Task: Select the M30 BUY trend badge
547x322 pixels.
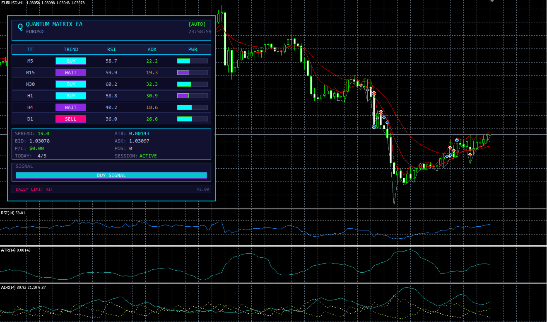Action: [71, 84]
